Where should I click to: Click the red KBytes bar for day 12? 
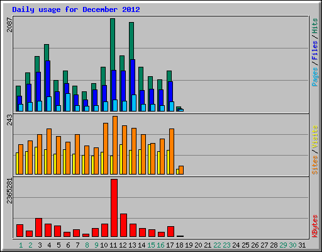pos(124,225)
